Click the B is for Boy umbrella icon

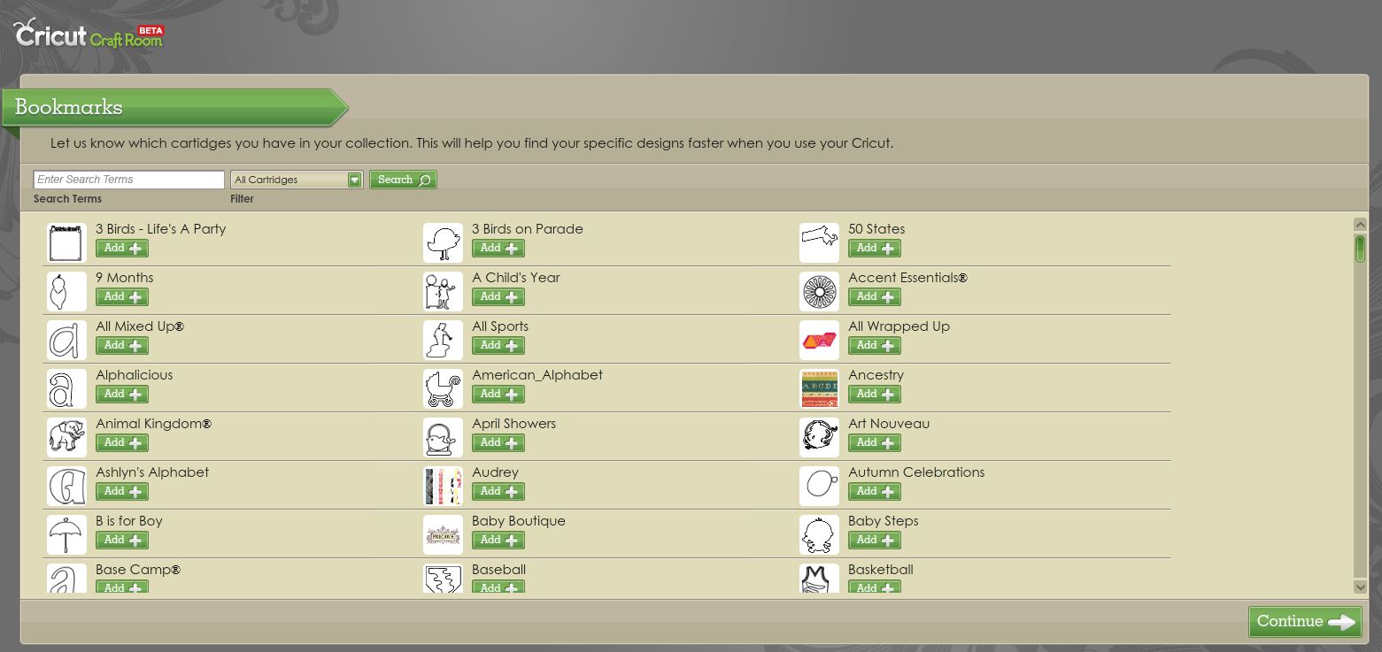(66, 535)
